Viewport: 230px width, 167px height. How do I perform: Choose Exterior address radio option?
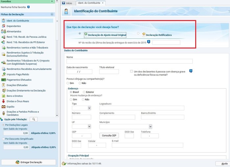[84, 92]
